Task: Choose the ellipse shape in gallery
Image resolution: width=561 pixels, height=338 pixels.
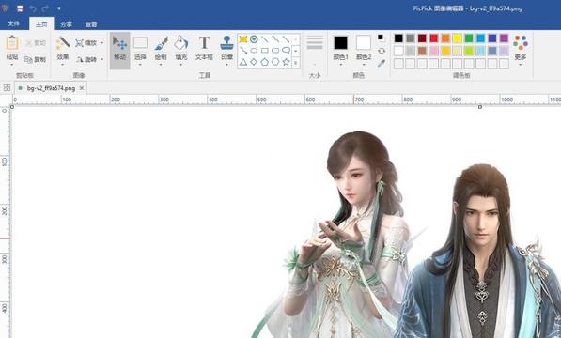Action: pyautogui.click(x=254, y=51)
